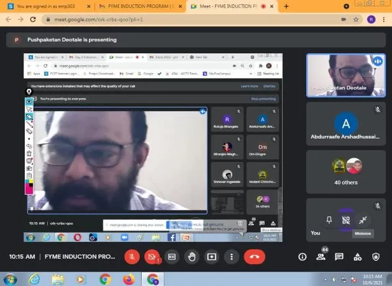Show participants list with 44 badge

[x=321, y=257]
